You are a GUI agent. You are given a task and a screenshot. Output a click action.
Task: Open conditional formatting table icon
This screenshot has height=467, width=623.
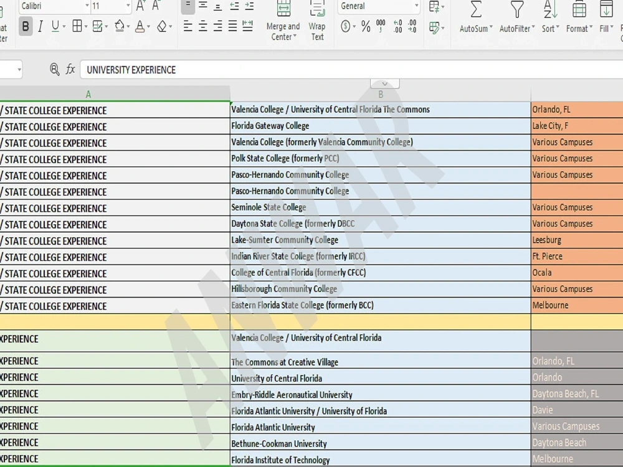(x=434, y=6)
